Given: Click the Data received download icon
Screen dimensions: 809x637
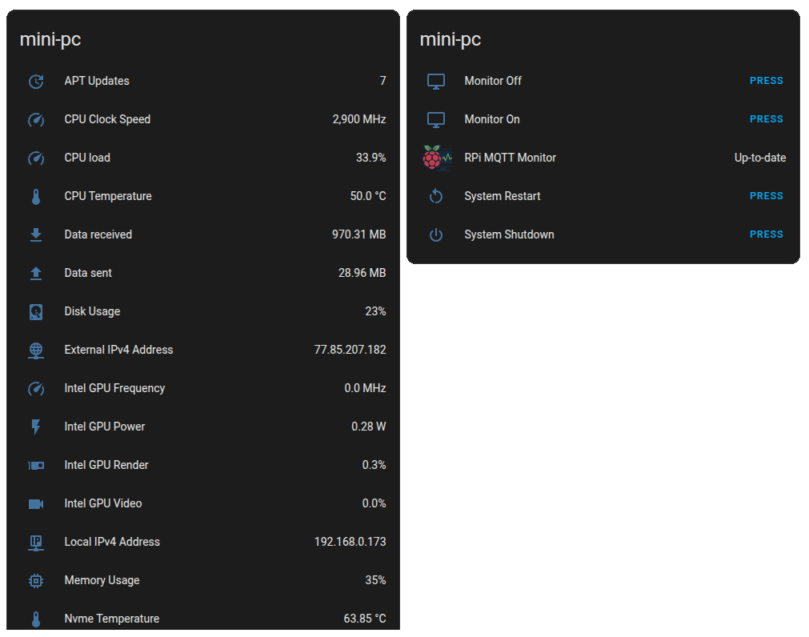Looking at the screenshot, I should point(35,234).
